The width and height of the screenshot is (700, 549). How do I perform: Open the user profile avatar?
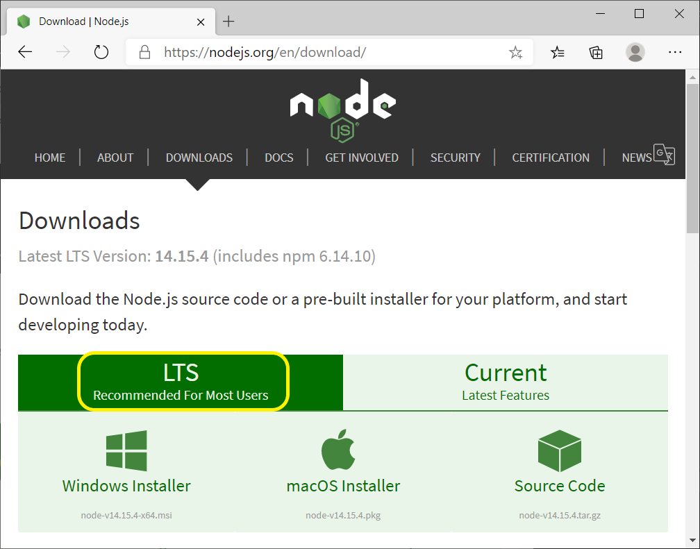[x=635, y=52]
